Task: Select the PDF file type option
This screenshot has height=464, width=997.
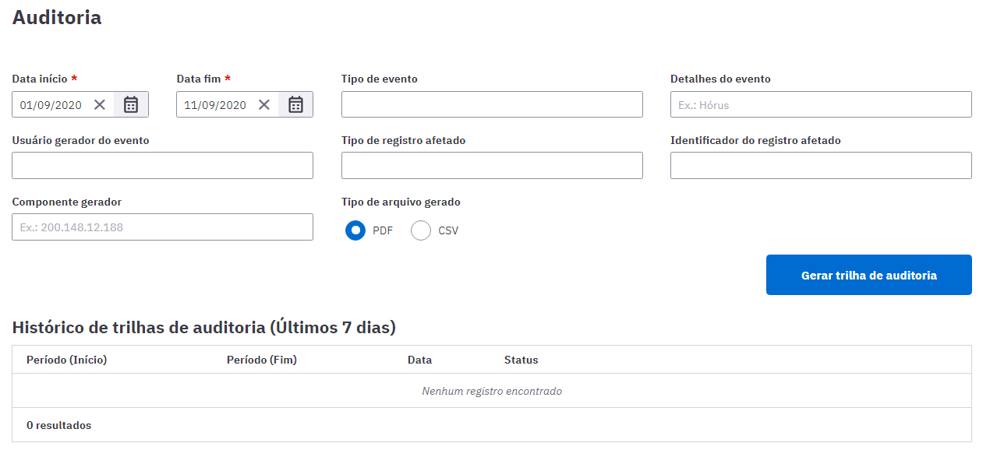Action: (x=355, y=230)
